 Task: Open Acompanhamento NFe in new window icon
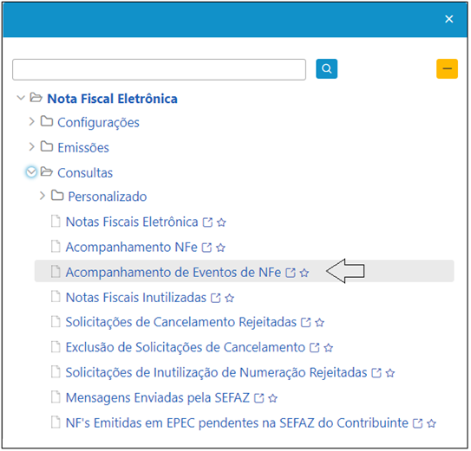(206, 248)
